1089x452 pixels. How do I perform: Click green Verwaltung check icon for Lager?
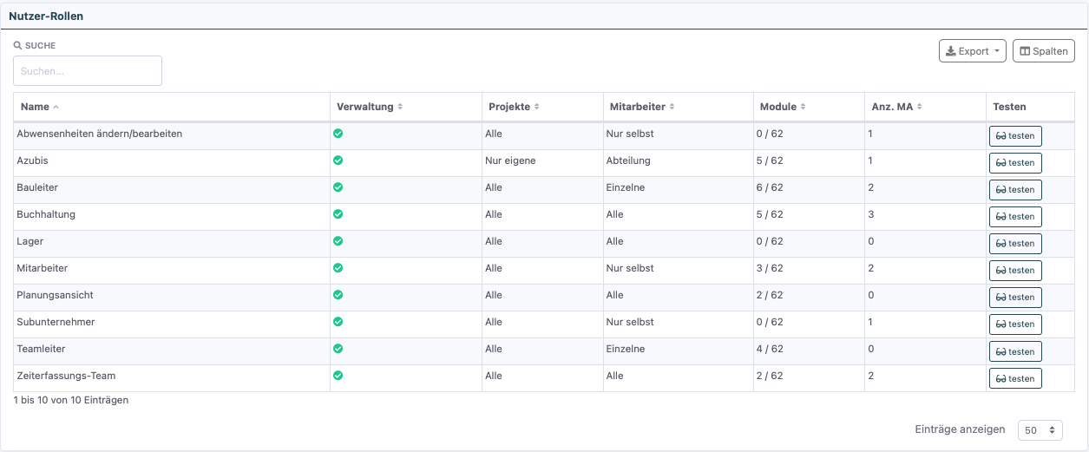338,241
